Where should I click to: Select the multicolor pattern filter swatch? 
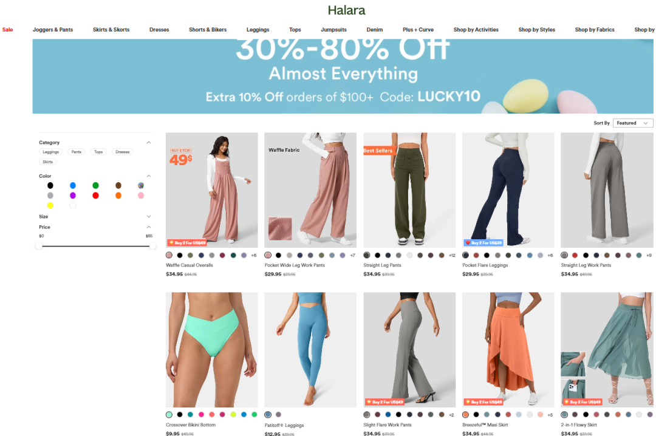[x=141, y=185]
